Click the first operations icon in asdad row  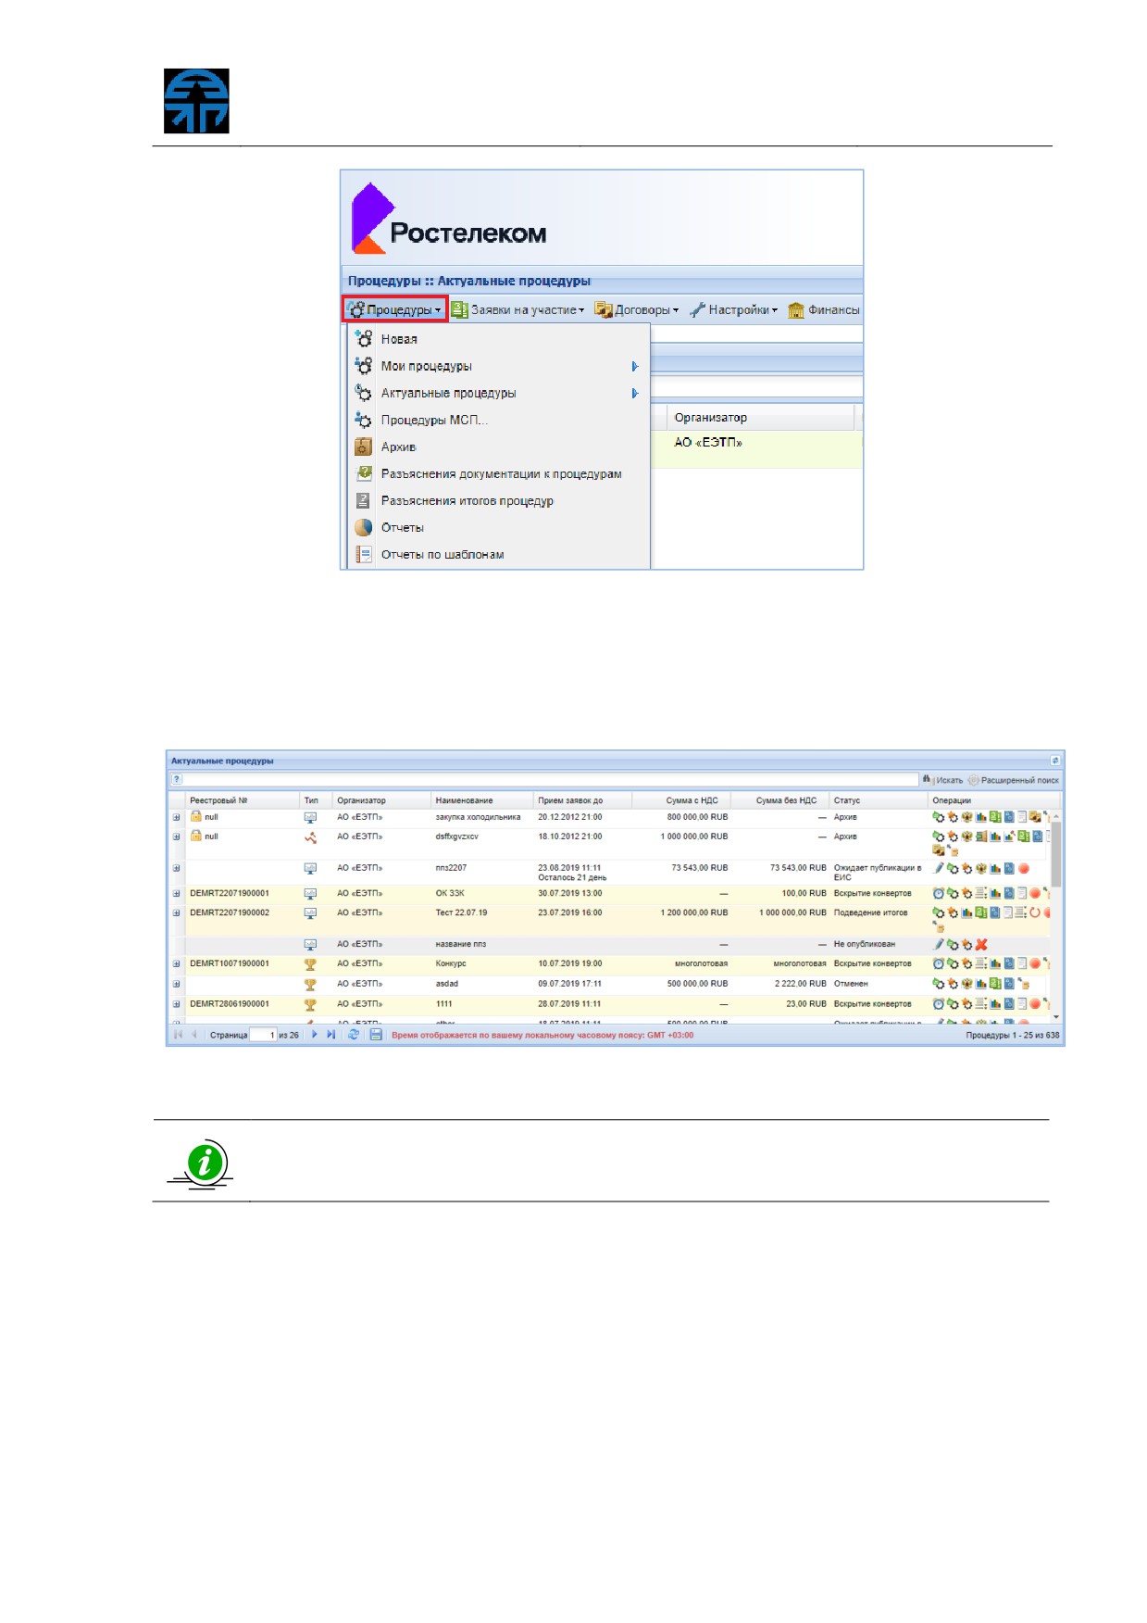tap(938, 984)
